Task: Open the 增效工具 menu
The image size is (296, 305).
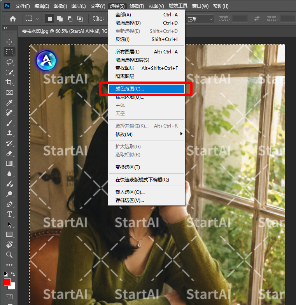Action: click(178, 6)
